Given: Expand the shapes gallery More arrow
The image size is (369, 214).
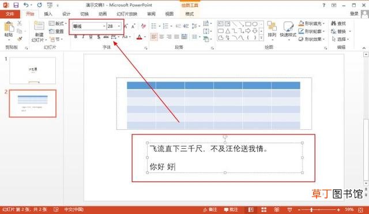Looking at the screenshot, I should [x=261, y=38].
